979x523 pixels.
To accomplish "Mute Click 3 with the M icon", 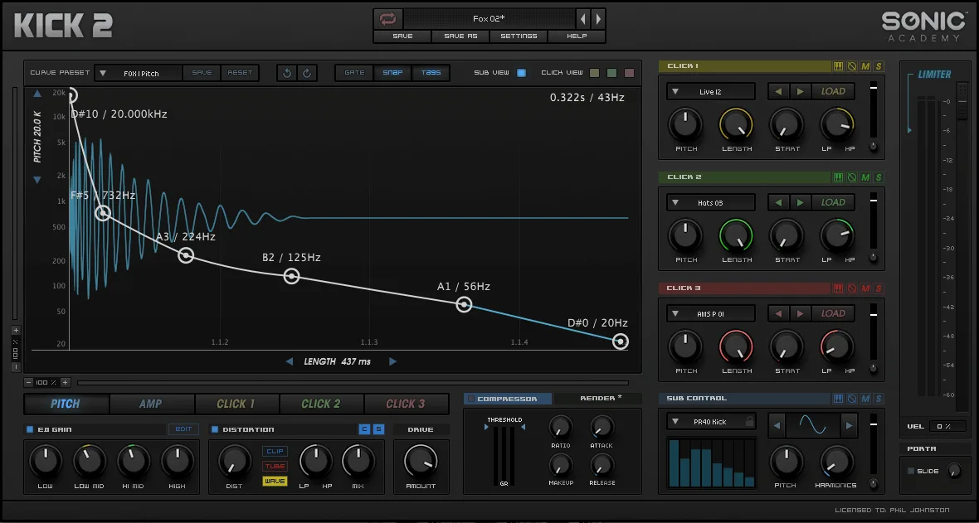I will pos(865,288).
